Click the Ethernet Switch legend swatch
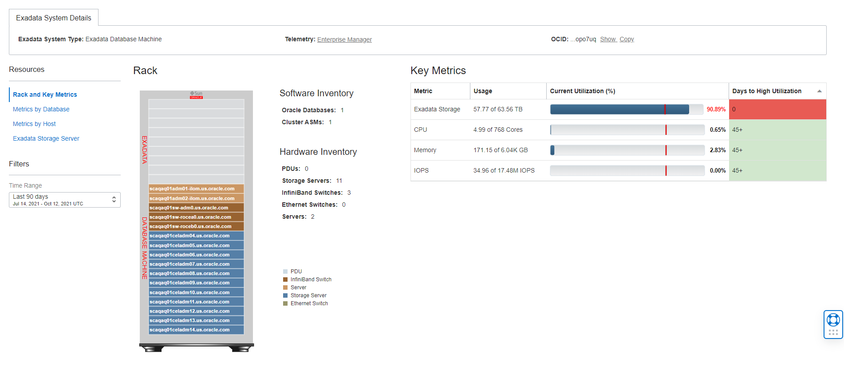Screen dimensions: 844x374 coord(285,303)
